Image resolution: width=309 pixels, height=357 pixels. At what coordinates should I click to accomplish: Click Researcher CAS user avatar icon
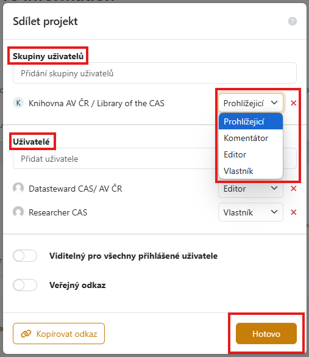pos(18,212)
